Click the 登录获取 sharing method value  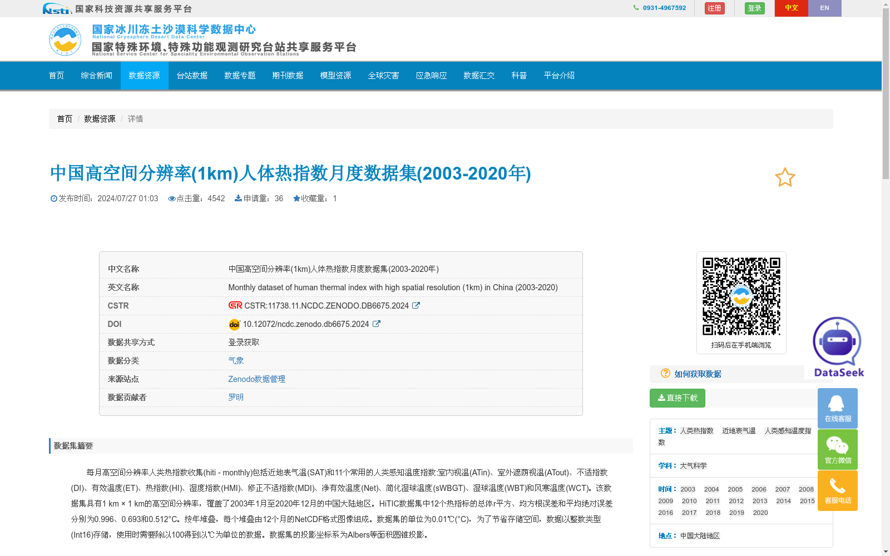pos(244,342)
